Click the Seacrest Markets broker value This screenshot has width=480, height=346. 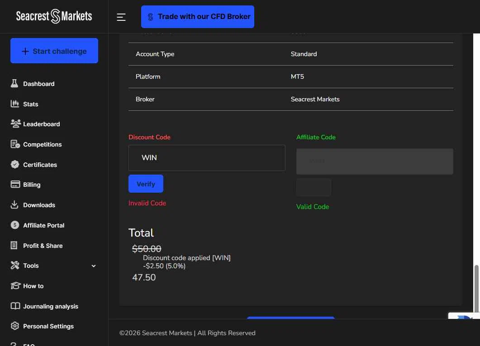(x=315, y=99)
